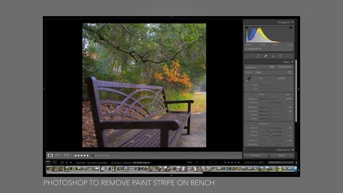Adjust the Saturation slider handle
Viewport: 343px width, 193px height.
pos(270,144)
